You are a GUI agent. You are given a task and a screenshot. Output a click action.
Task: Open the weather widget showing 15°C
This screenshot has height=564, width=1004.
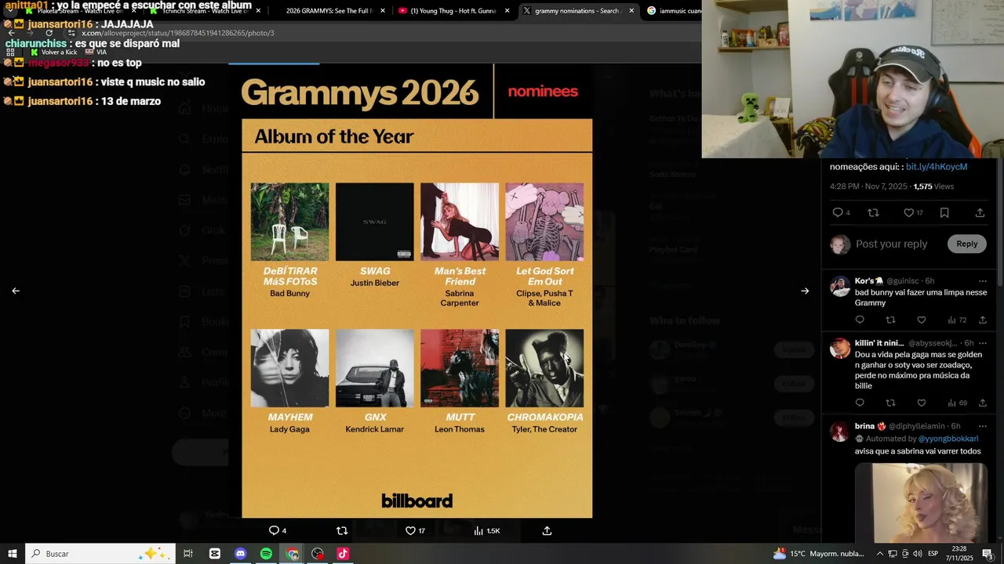tap(819, 554)
